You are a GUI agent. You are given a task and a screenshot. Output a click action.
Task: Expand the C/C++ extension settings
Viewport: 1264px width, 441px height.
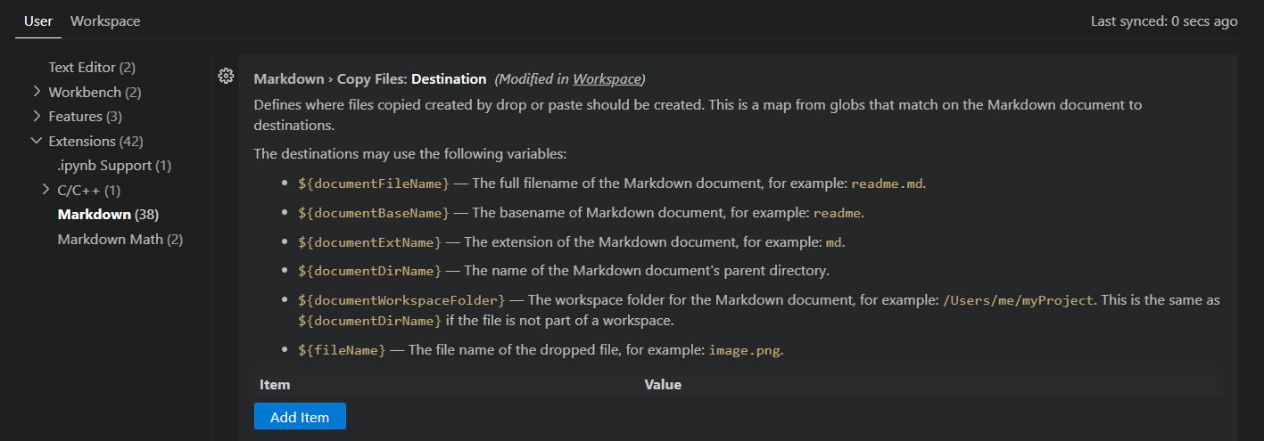point(45,190)
